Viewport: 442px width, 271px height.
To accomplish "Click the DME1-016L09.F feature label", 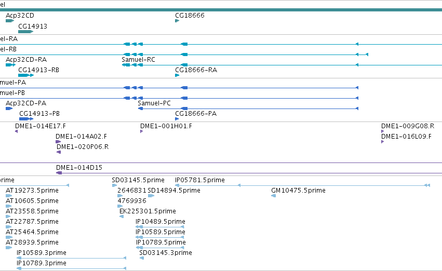I will pyautogui.click(x=406, y=137).
